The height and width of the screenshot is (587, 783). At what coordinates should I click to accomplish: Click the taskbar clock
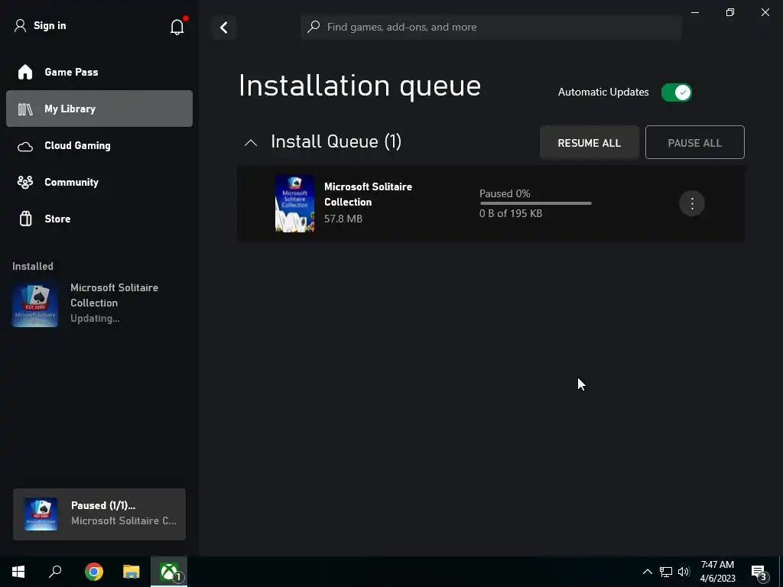click(x=717, y=572)
